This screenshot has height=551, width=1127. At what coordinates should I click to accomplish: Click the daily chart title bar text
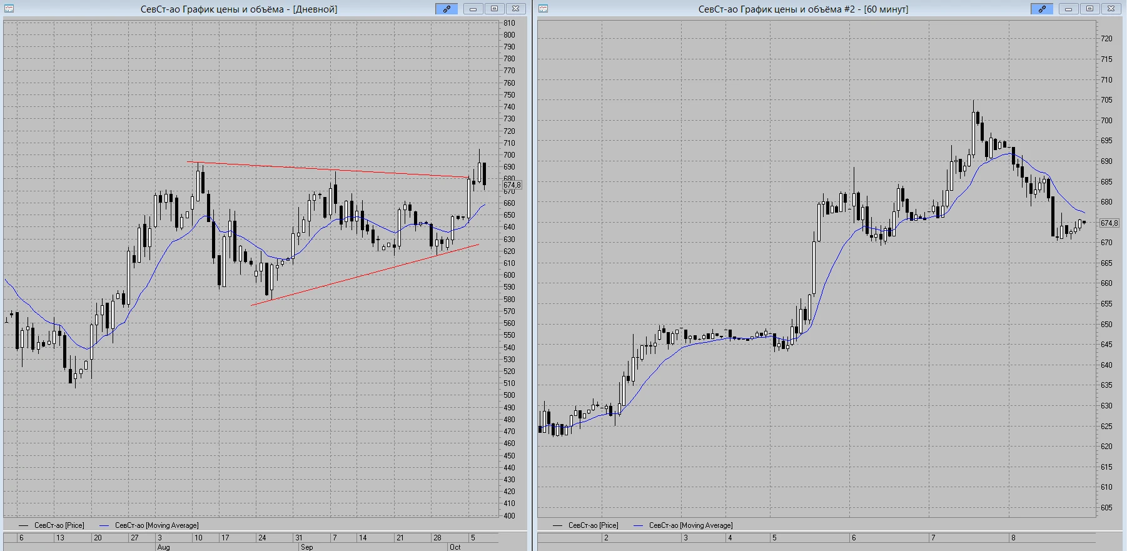(239, 9)
